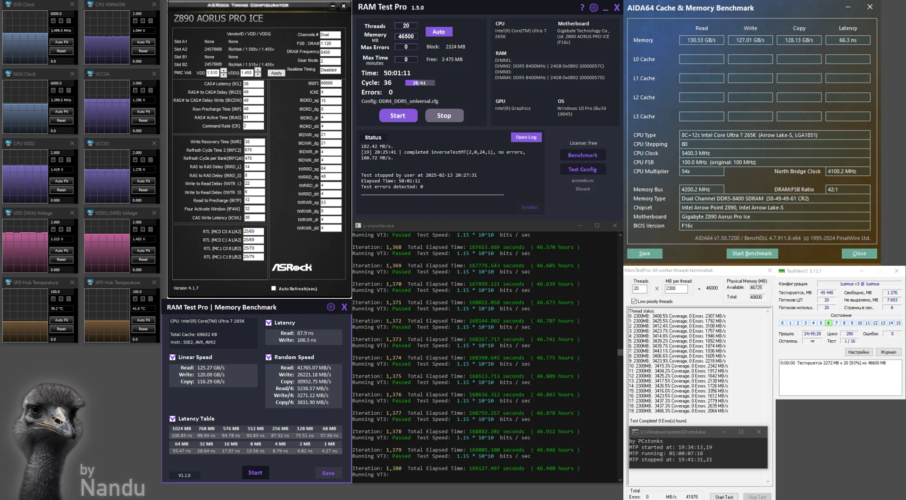Click the Stop button in RAM Test Pro
This screenshot has width=906, height=500.
coord(444,115)
